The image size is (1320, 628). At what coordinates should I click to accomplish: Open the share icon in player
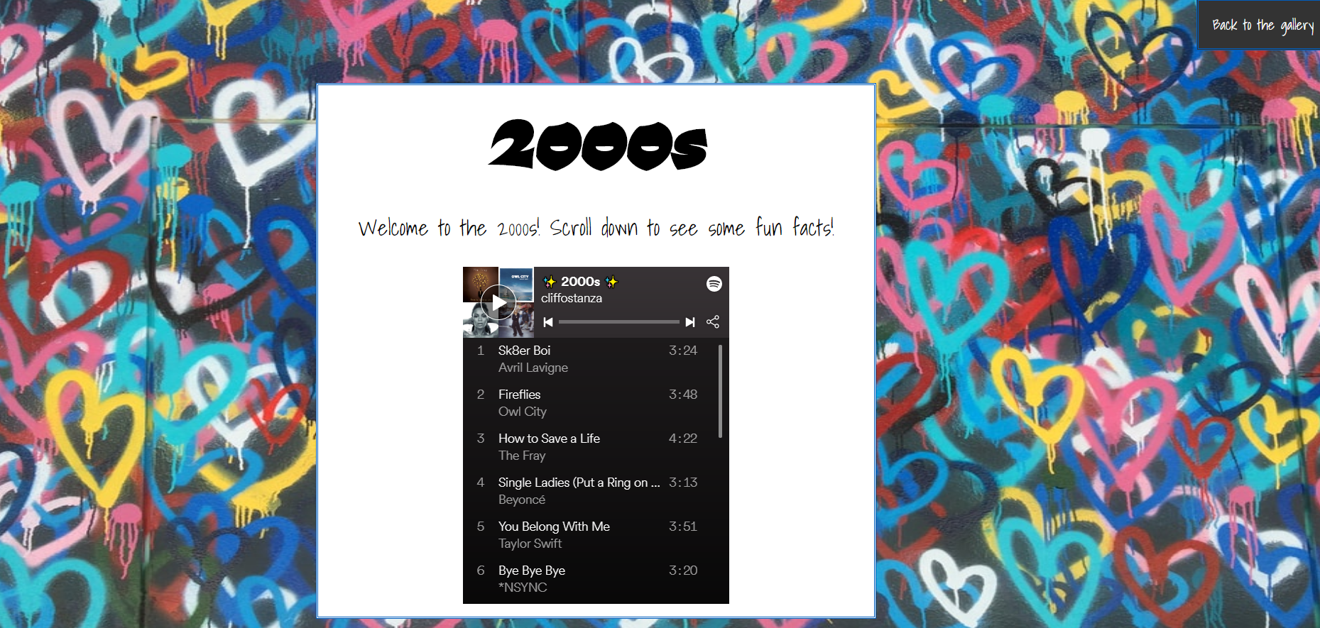tap(713, 322)
